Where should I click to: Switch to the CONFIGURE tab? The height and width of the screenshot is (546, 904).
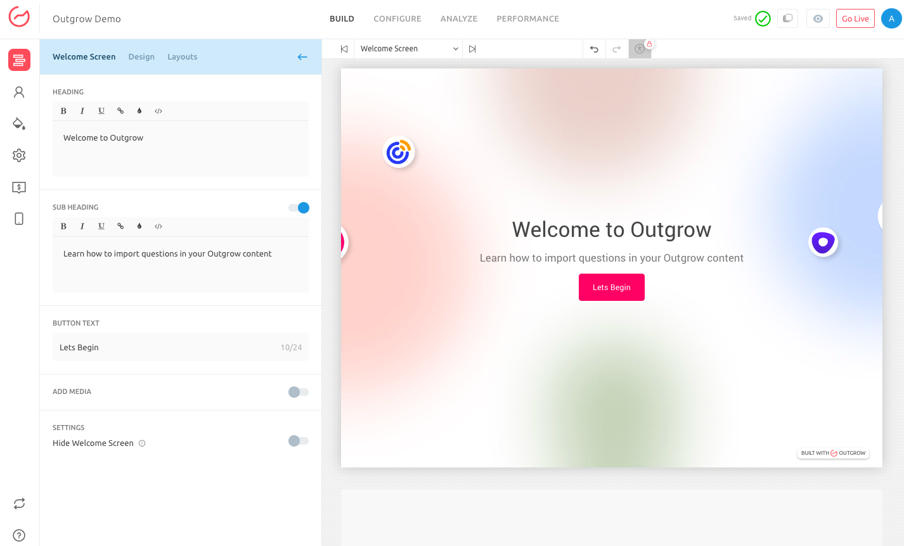coord(397,19)
